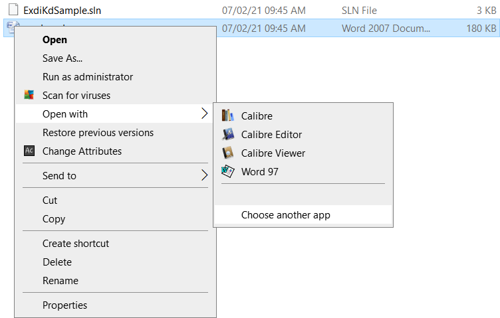Click the Calibre Viewer icon
The height and width of the screenshot is (318, 500).
228,153
